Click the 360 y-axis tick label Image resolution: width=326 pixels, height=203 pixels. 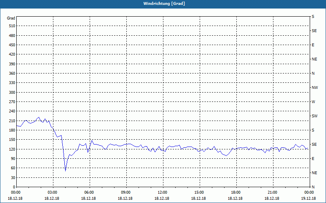tap(12, 73)
